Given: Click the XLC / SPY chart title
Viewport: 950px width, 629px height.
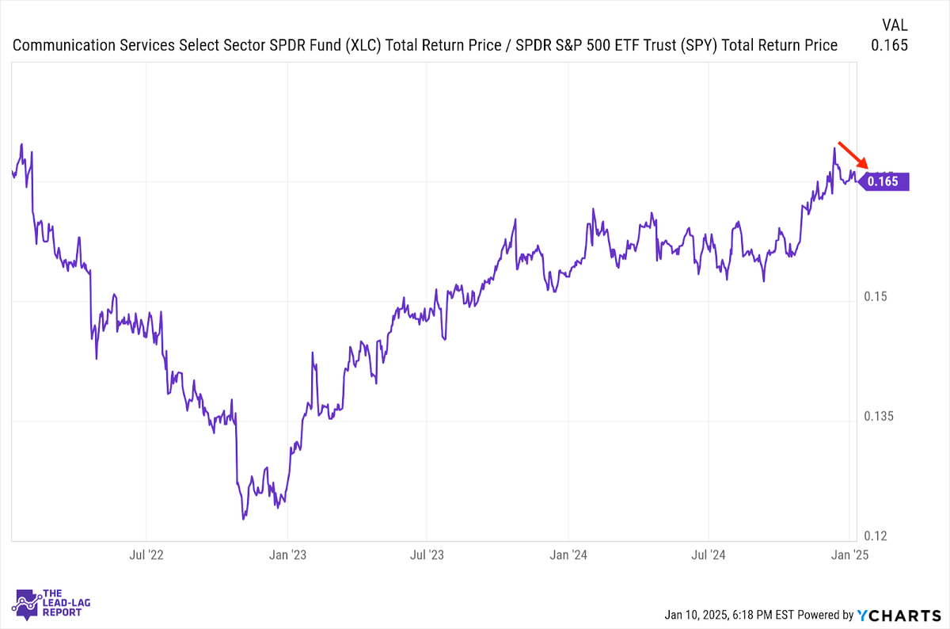Looking at the screenshot, I should coord(425,45).
